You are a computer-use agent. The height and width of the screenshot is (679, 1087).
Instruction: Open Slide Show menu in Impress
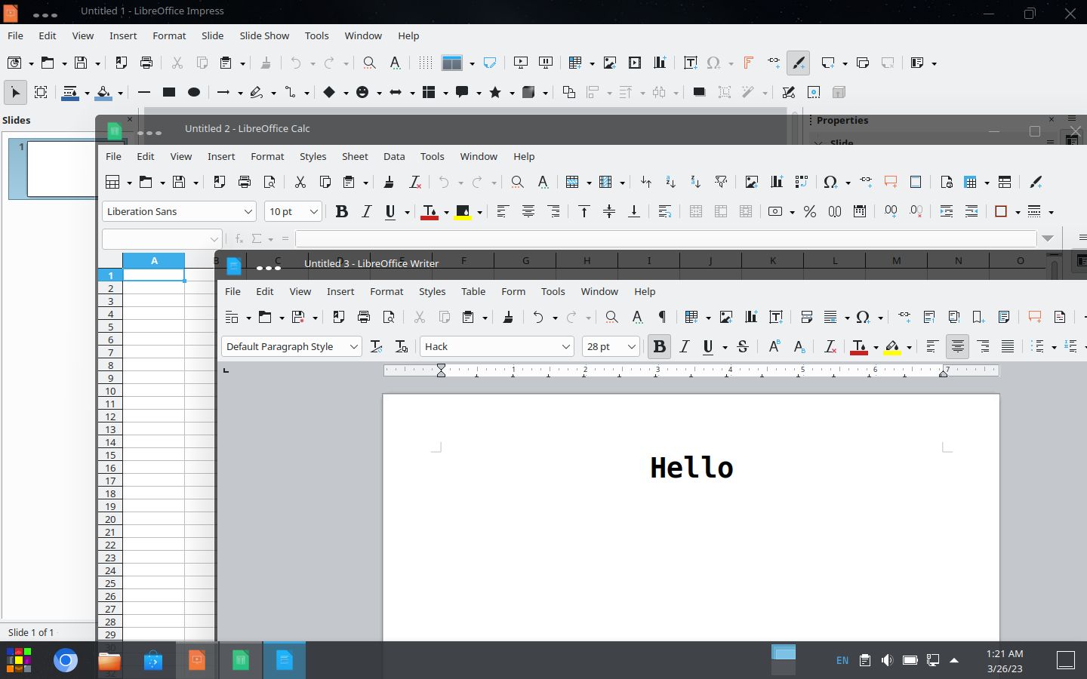pos(264,35)
